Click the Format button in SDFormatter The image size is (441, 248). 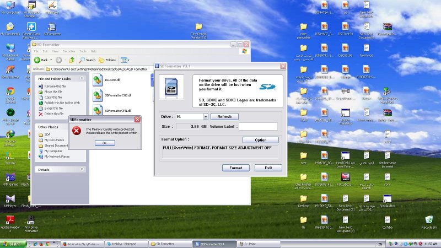pos(236,168)
